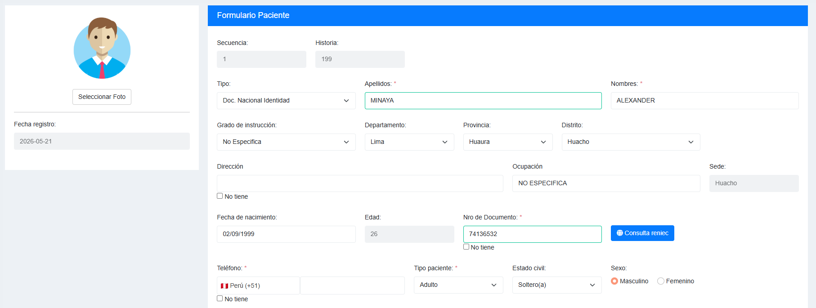Open the Distrito dropdown showing Huacho
Image resolution: width=816 pixels, height=308 pixels.
click(x=631, y=142)
